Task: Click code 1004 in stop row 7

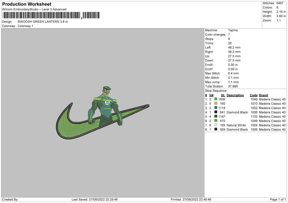Action: click(x=254, y=125)
